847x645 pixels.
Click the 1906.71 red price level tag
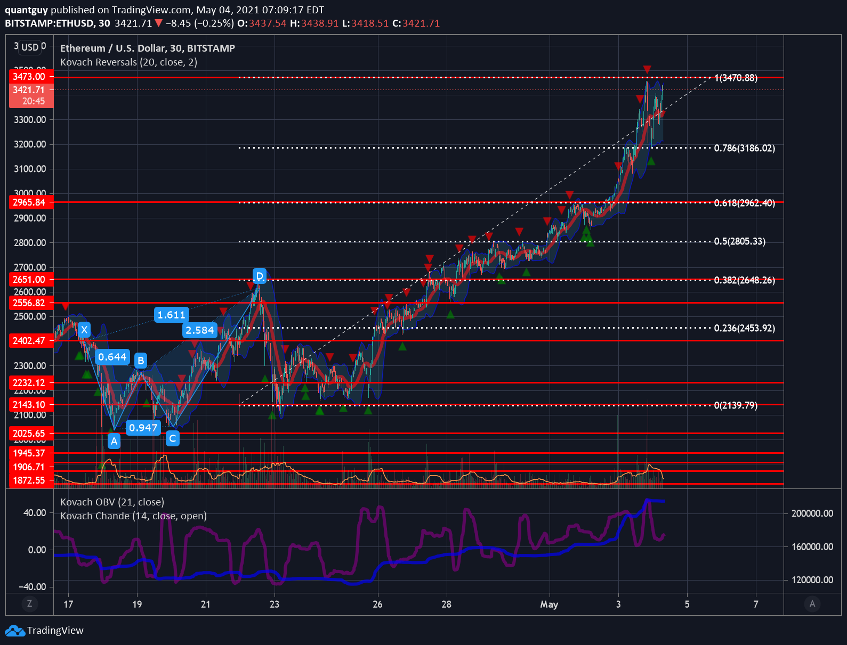[31, 467]
